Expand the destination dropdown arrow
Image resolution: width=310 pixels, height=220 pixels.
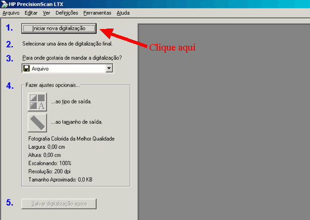click(109, 68)
